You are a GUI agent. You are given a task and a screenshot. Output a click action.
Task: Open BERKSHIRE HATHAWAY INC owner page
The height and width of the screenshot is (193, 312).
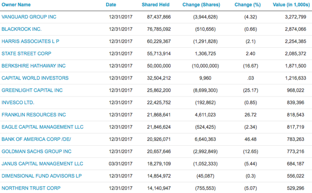pyautogui.click(x=34, y=66)
